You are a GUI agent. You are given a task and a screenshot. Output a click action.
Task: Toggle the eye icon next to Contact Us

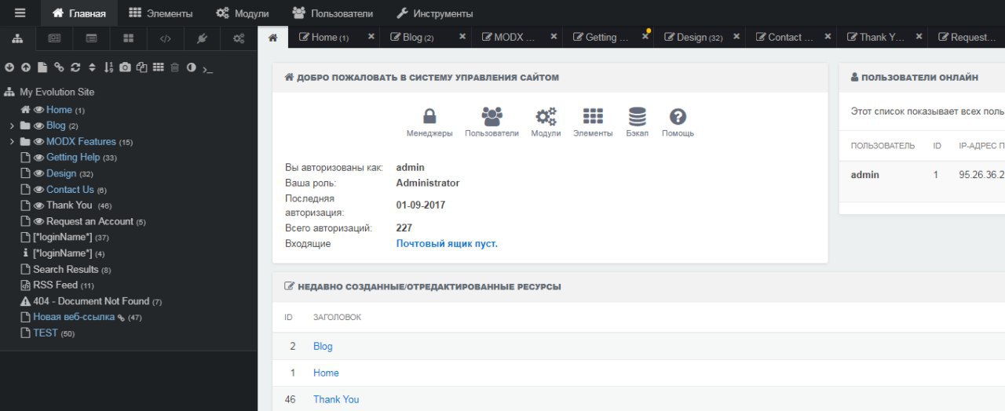click(38, 190)
